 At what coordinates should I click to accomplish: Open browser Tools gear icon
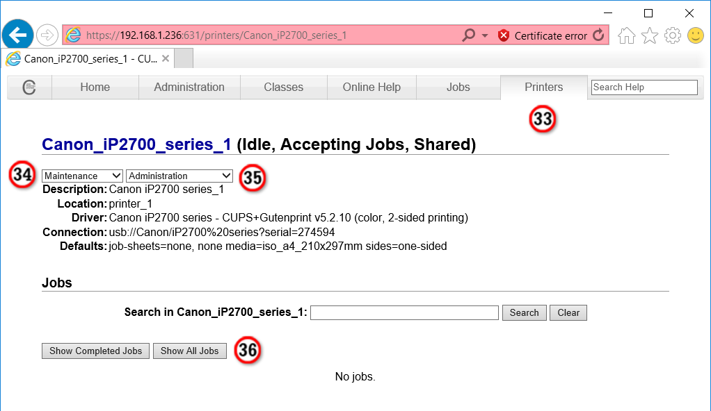pos(673,35)
